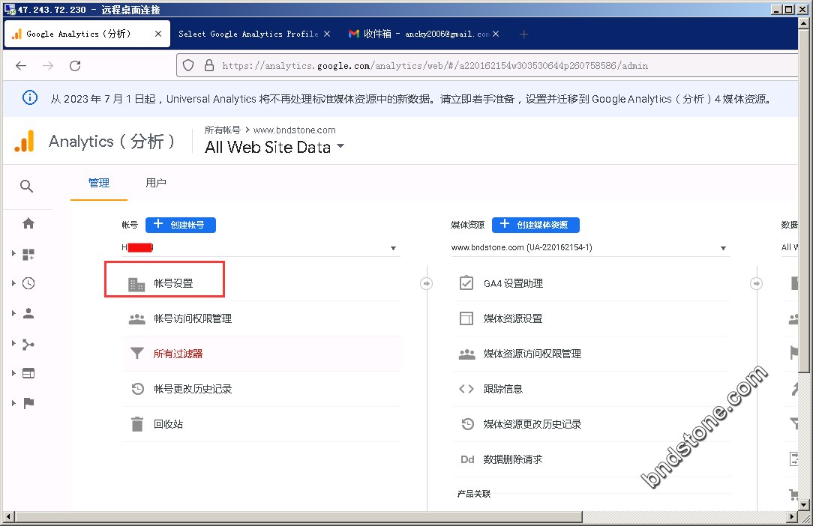Open the Audience person icon

point(28,313)
